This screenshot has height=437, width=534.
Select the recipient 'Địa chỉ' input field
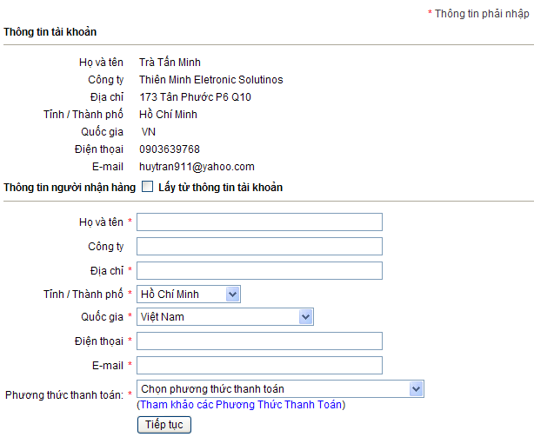point(259,271)
